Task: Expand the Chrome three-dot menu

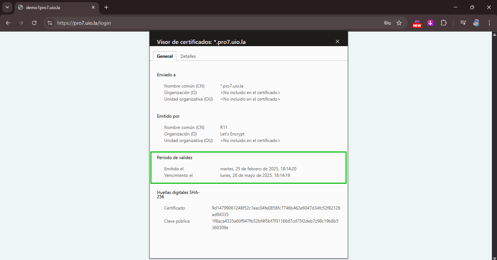Action: tap(489, 23)
